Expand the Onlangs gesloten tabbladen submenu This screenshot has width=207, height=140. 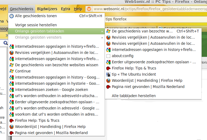click(x=56, y=31)
